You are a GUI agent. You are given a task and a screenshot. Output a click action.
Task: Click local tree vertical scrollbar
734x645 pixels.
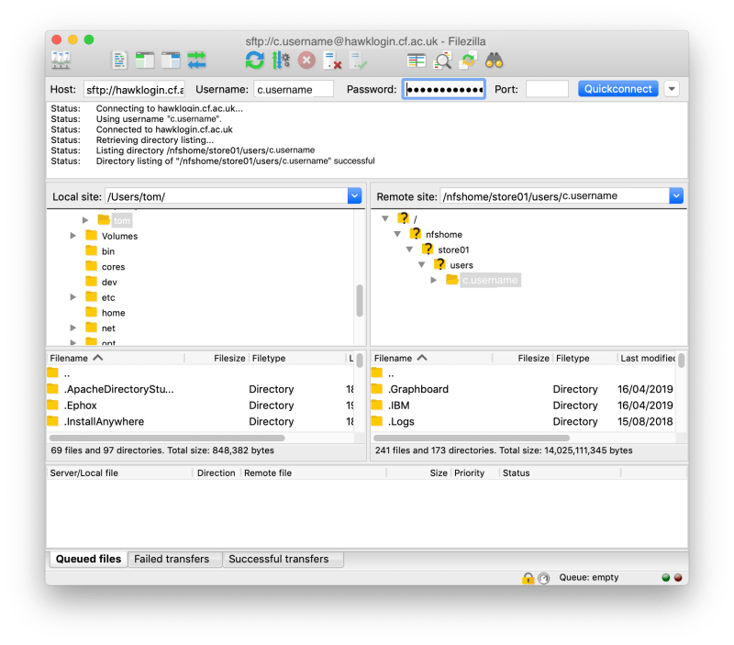(x=360, y=301)
